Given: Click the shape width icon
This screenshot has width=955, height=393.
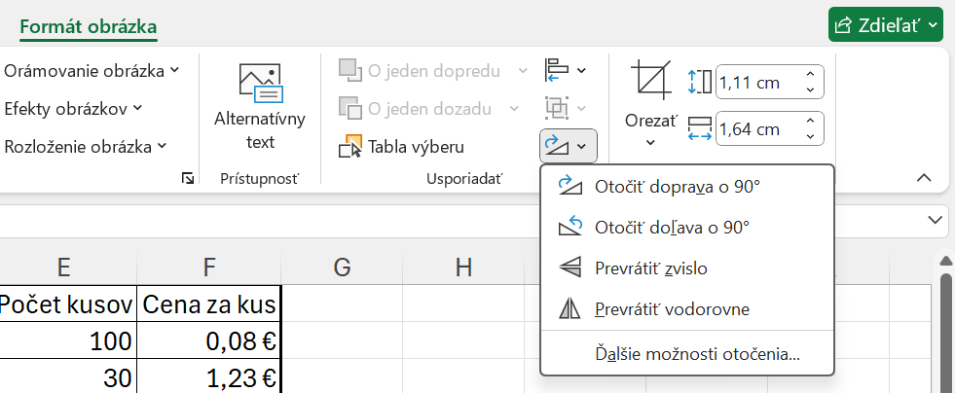Looking at the screenshot, I should coord(699,129).
